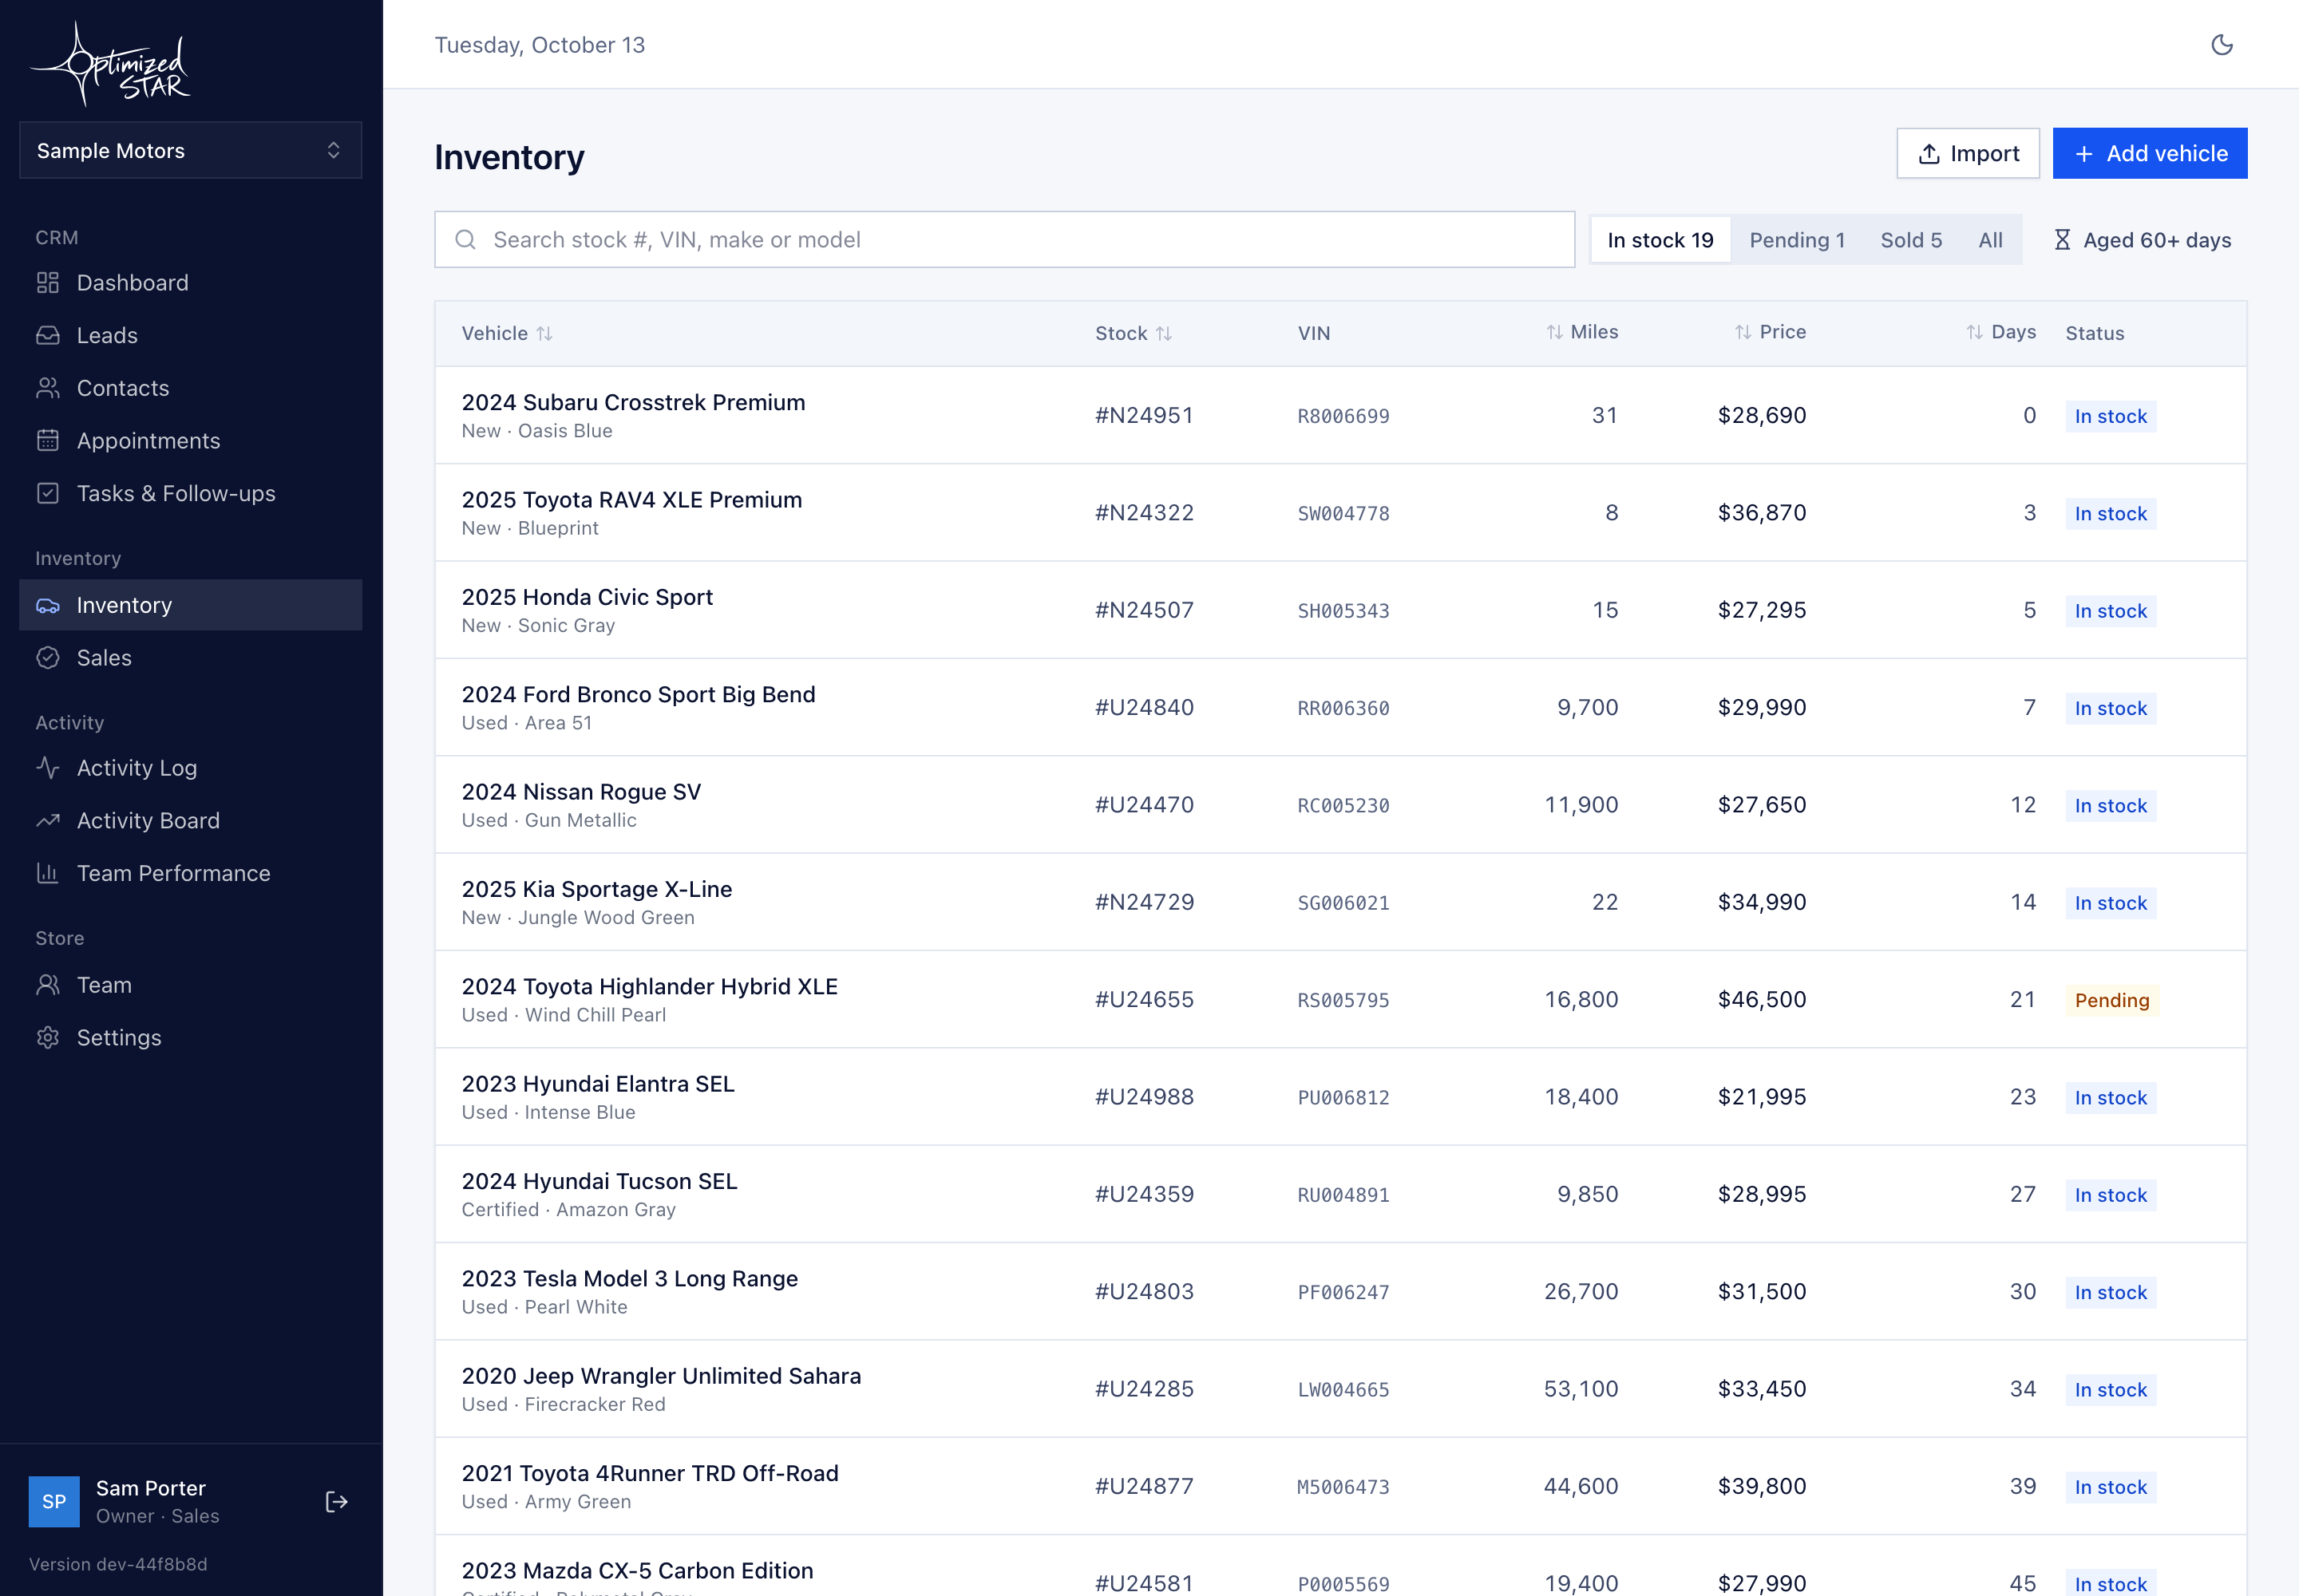View Team Performance reports
The width and height of the screenshot is (2299, 1596).
tap(190, 873)
